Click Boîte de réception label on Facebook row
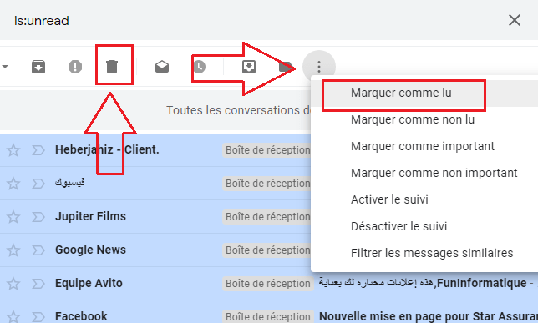This screenshot has height=323, width=538. [x=267, y=317]
